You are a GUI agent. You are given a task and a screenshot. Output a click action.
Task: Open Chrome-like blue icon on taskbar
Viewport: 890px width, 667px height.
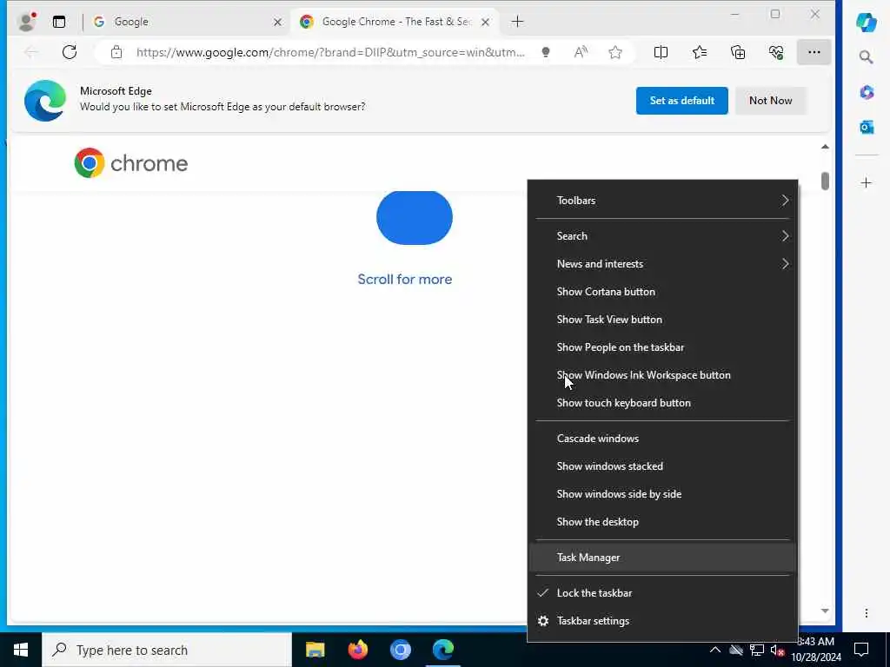(x=400, y=650)
